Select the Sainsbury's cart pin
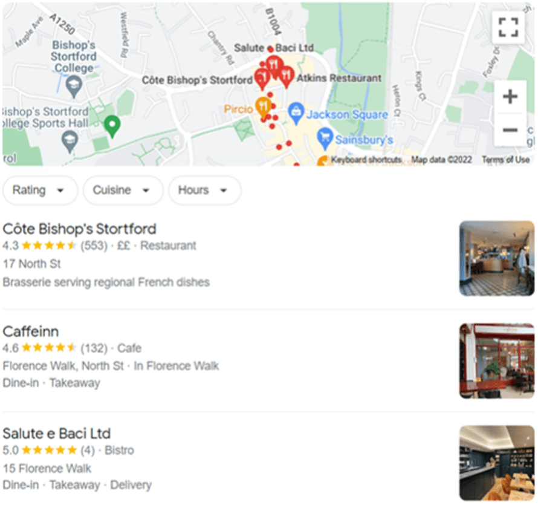This screenshot has height=505, width=538. 325,138
